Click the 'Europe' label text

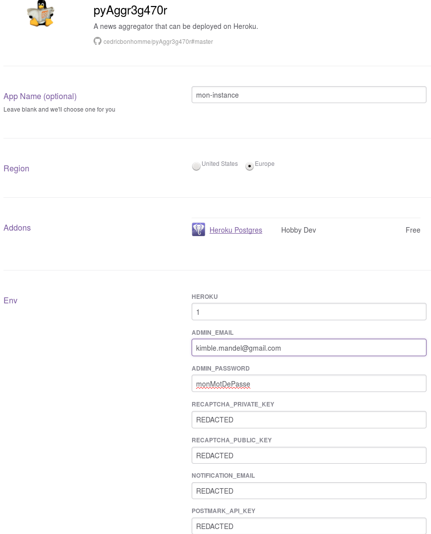pyautogui.click(x=265, y=164)
